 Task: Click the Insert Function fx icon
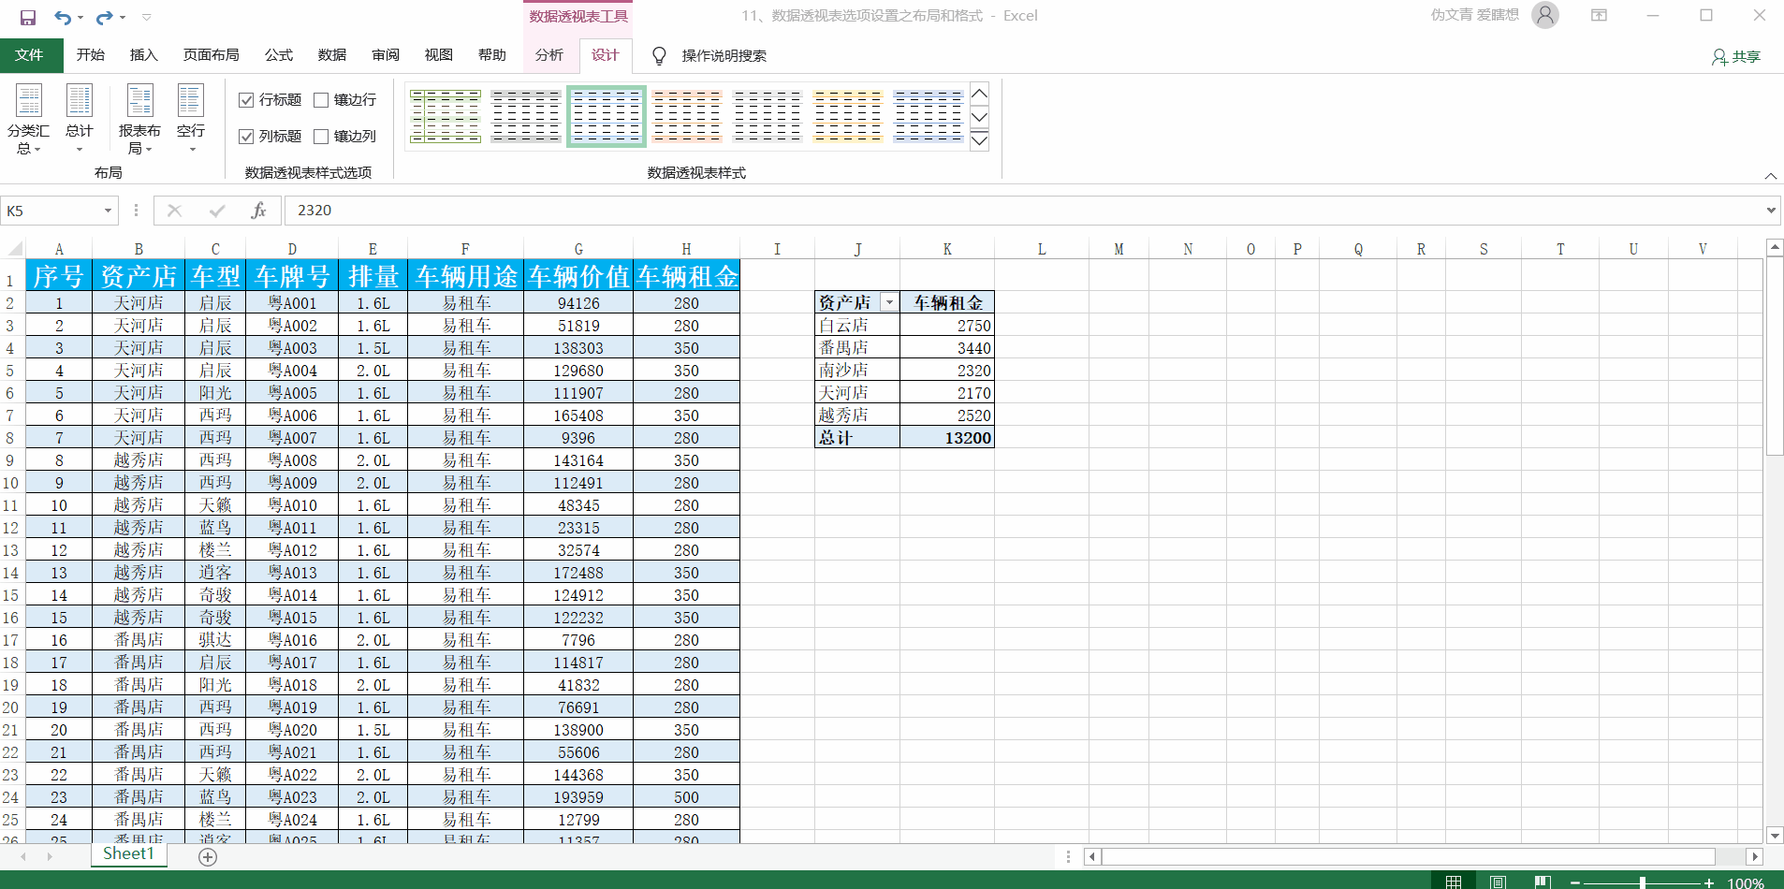pyautogui.click(x=259, y=211)
